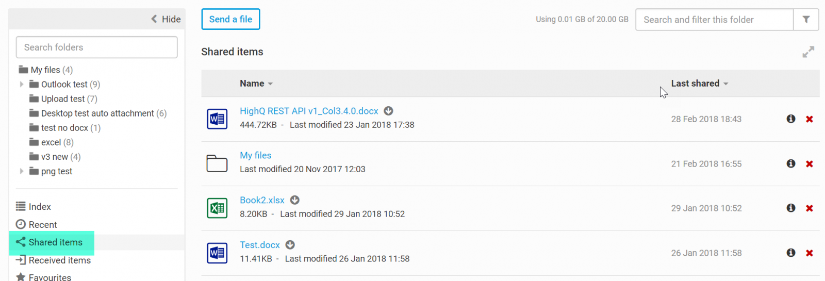Select the Upload test folder
This screenshot has width=825, height=281.
63,99
